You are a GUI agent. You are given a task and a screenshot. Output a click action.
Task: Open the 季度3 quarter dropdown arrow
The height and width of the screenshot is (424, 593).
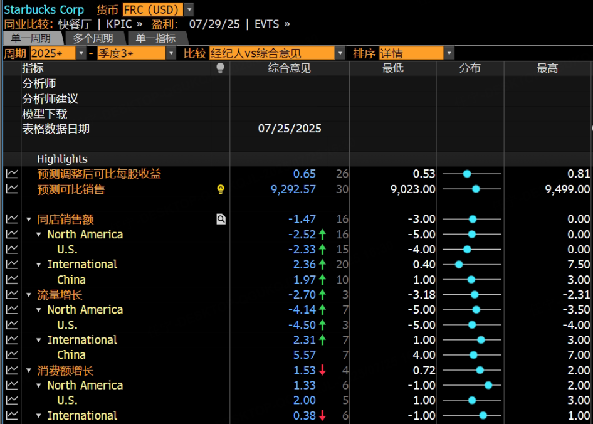click(x=171, y=53)
